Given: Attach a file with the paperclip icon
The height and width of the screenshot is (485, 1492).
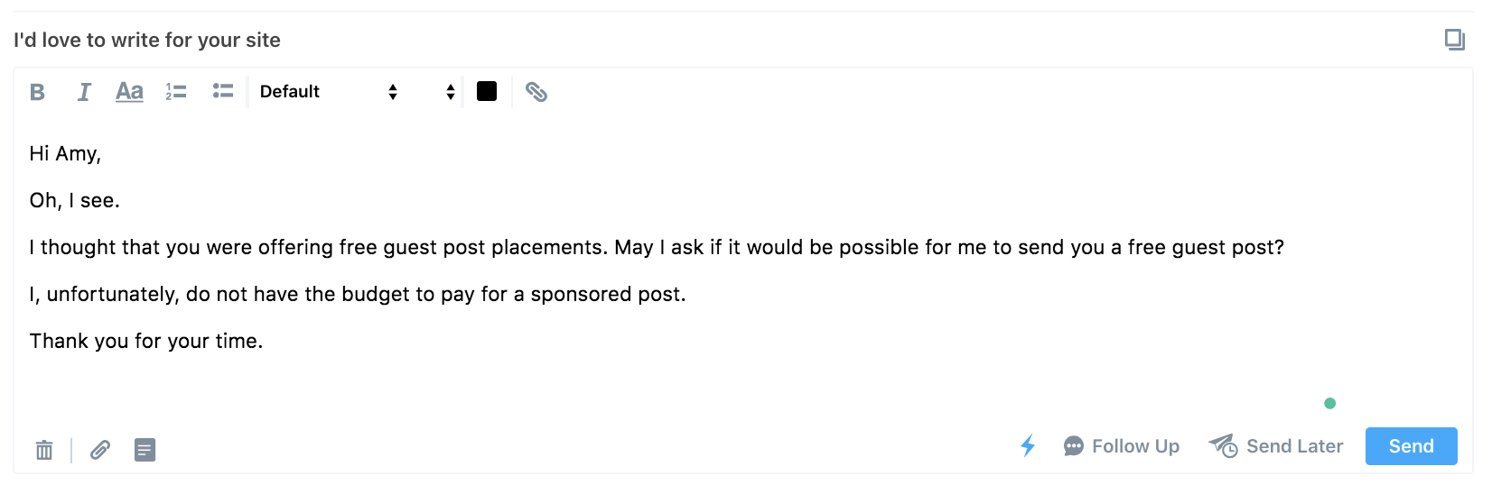Looking at the screenshot, I should [100, 450].
